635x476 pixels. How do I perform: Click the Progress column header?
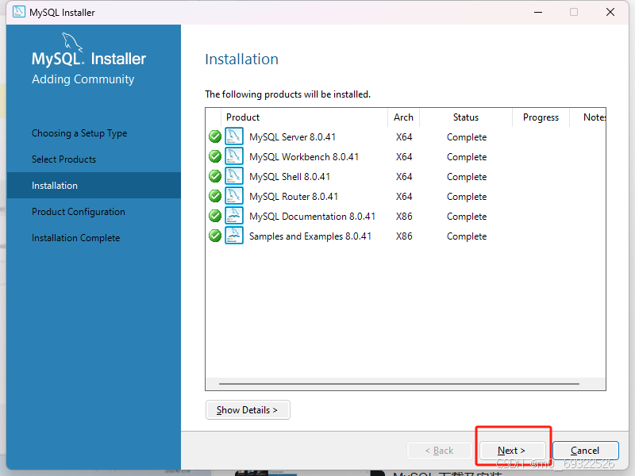pos(541,117)
